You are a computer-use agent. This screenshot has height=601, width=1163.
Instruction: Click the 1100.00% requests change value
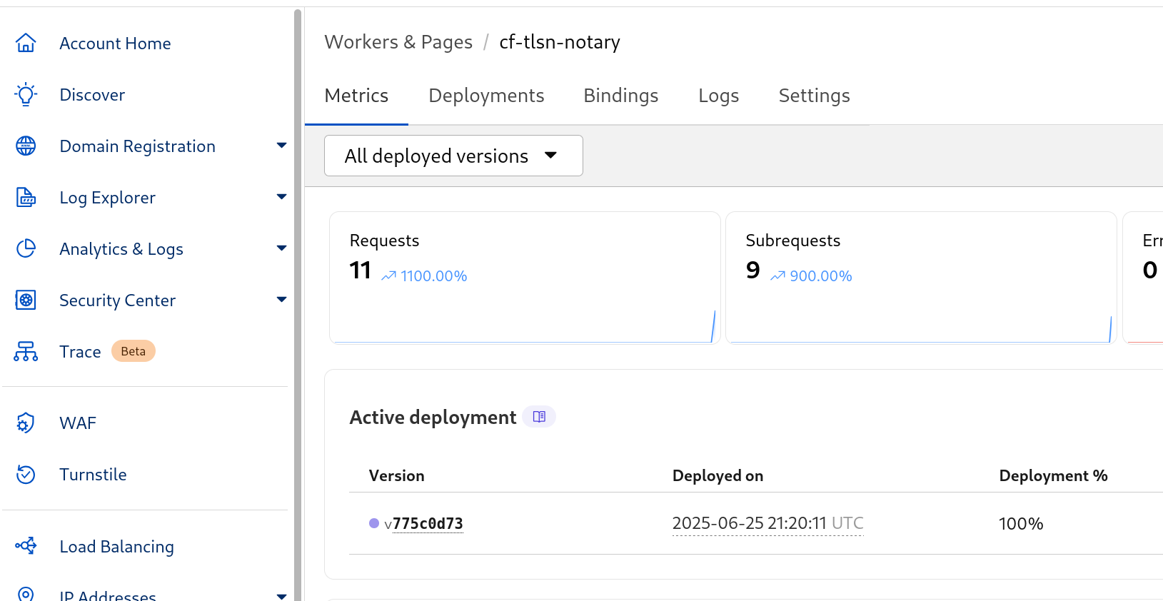click(433, 276)
